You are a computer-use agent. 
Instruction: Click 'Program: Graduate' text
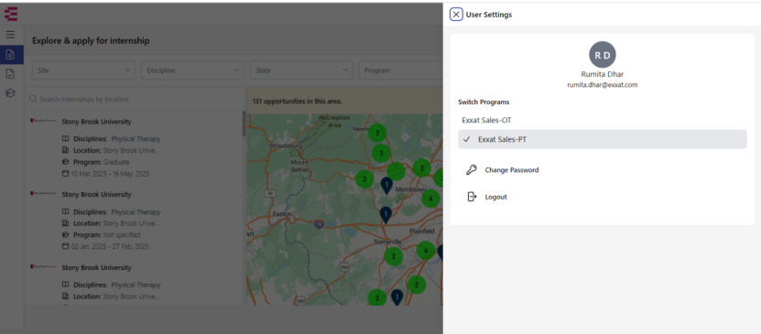[x=102, y=162]
